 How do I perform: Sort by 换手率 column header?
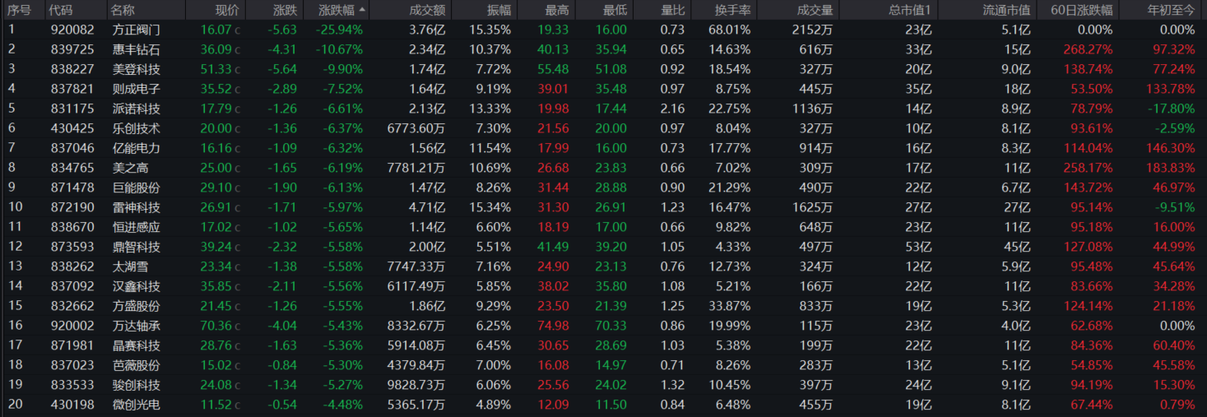click(x=731, y=10)
